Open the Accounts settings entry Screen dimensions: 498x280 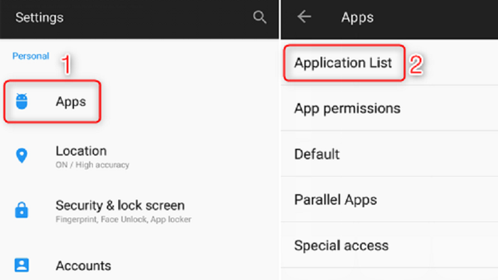click(x=139, y=265)
